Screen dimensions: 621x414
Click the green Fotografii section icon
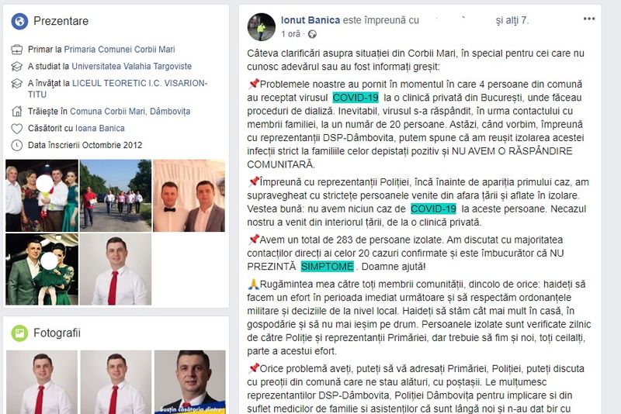[19, 333]
